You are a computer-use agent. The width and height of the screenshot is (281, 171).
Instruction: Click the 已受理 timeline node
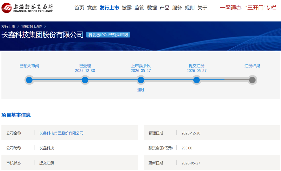[85, 80]
